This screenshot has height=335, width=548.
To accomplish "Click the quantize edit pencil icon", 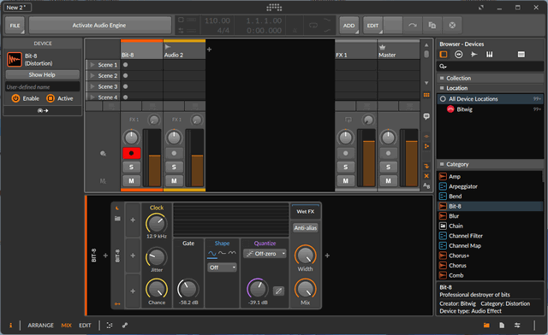I will (x=278, y=291).
